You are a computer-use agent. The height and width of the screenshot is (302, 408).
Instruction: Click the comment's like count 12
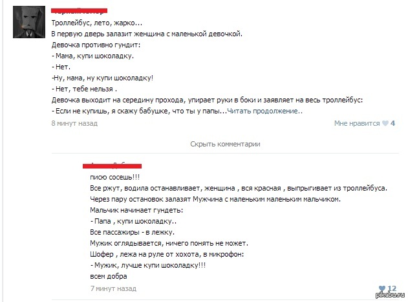391,288
